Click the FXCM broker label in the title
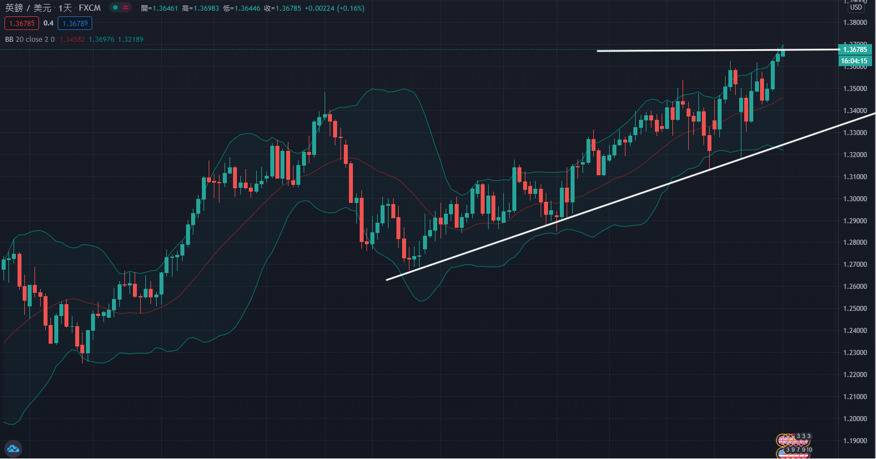 90,8
